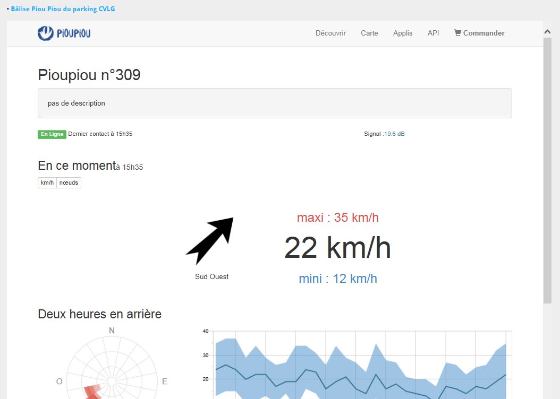Click the 30 label on chart axis

(206, 355)
